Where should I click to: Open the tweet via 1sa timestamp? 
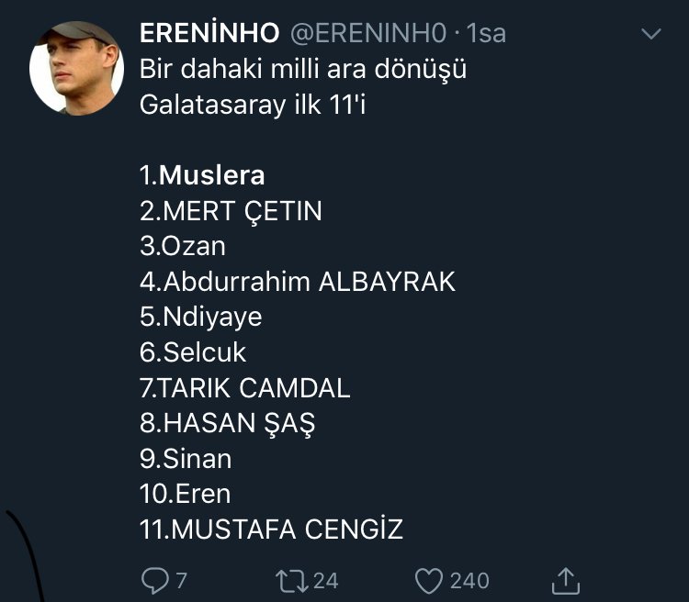click(487, 34)
